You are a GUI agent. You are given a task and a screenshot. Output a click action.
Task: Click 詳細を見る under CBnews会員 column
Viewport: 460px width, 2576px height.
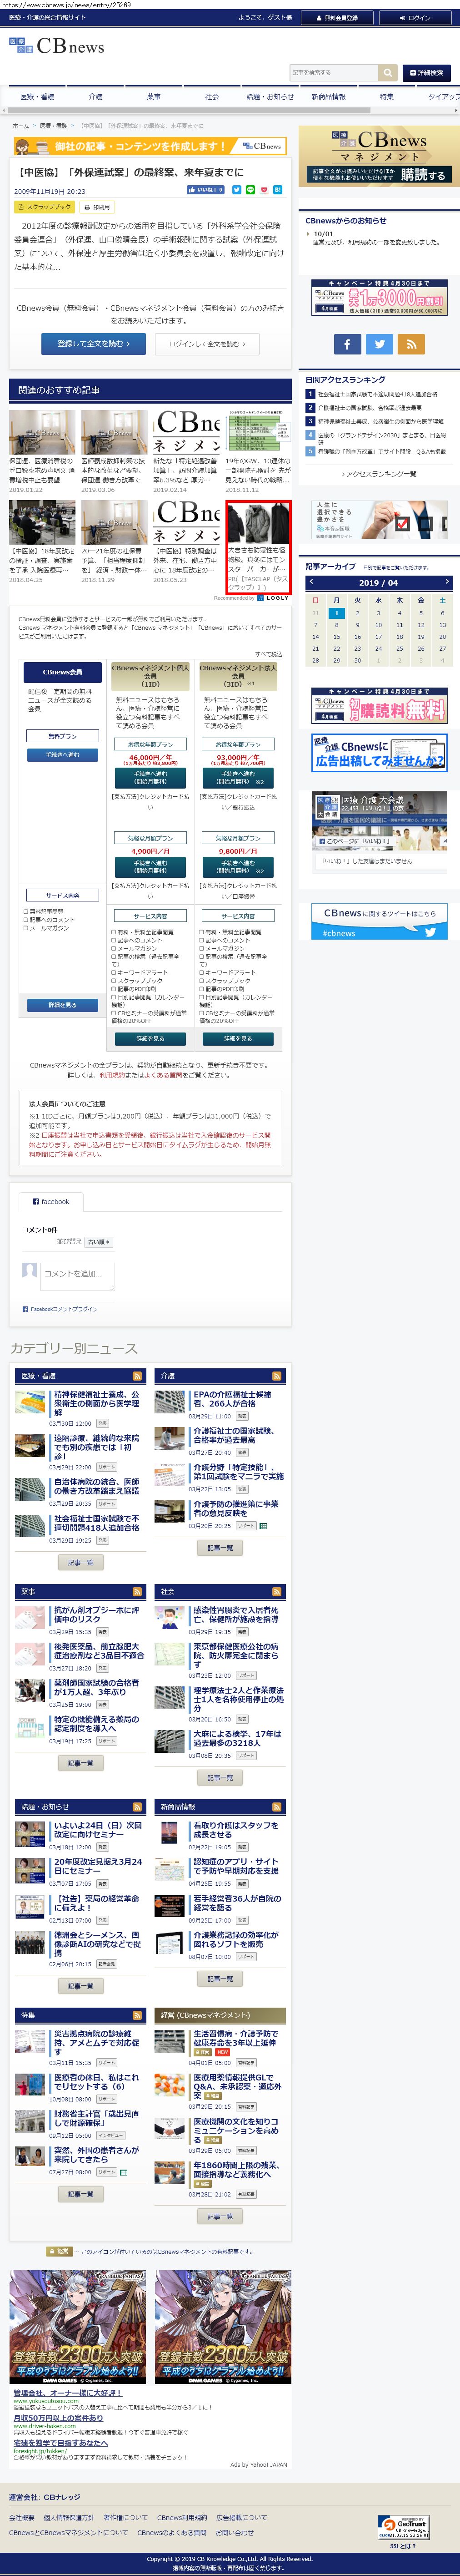click(x=63, y=1005)
